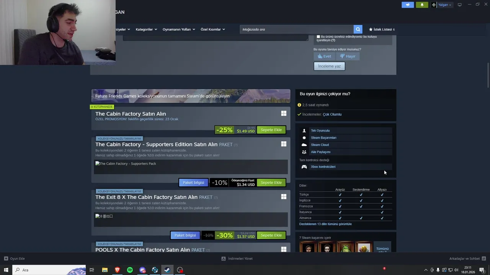Viewport: 490px width, 275px height.
Task: Show hidden system tray icons chevron
Action: pos(426,270)
